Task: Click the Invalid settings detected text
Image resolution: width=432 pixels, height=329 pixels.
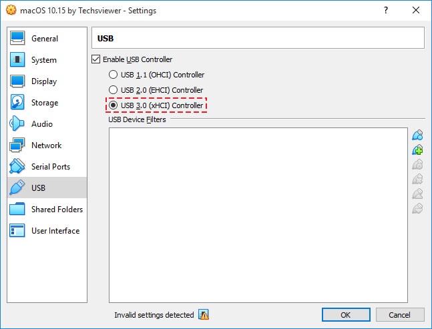Action: click(154, 315)
